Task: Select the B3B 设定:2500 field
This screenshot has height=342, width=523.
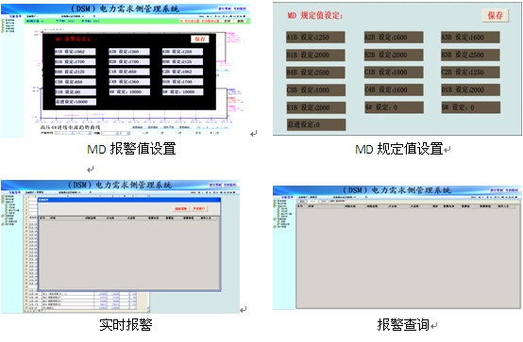Action: [470, 55]
